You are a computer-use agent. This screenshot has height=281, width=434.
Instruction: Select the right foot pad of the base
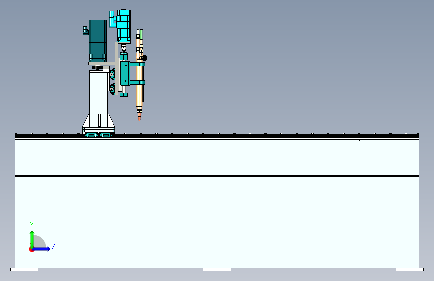[409, 269]
